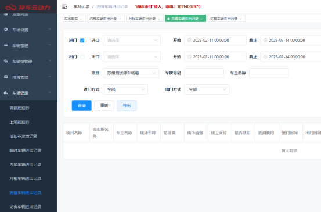The width and height of the screenshot is (321, 212).
Task: Close the 访客车辆进出记录 tab
Action: pos(240,19)
